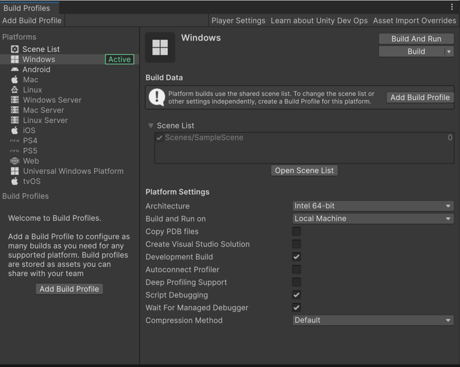Open the Build button dropdown arrow
Image resolution: width=460 pixels, height=367 pixels.
click(x=449, y=51)
